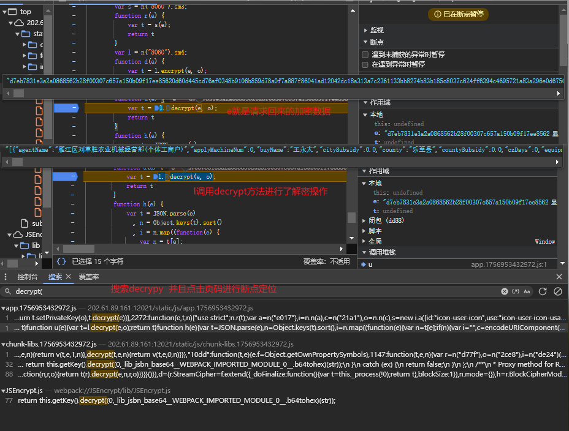
Task: Click file tree horizontal scroll right arrow
Action: pyautogui.click(x=37, y=263)
